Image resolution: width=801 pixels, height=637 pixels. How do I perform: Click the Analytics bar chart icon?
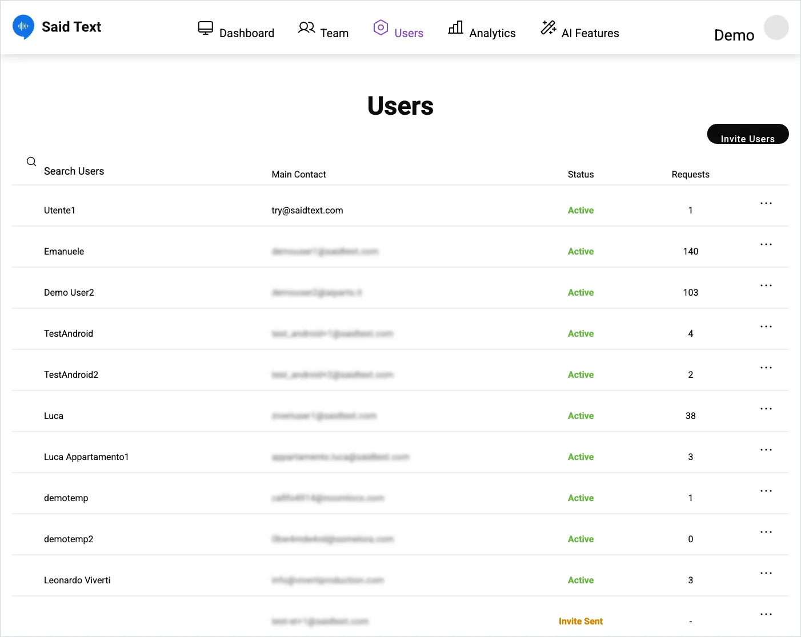455,27
